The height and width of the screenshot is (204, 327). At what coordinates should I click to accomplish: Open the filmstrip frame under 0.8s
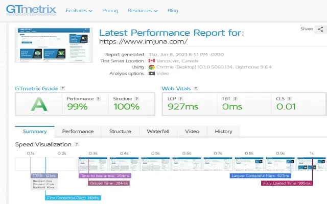pos(249,164)
